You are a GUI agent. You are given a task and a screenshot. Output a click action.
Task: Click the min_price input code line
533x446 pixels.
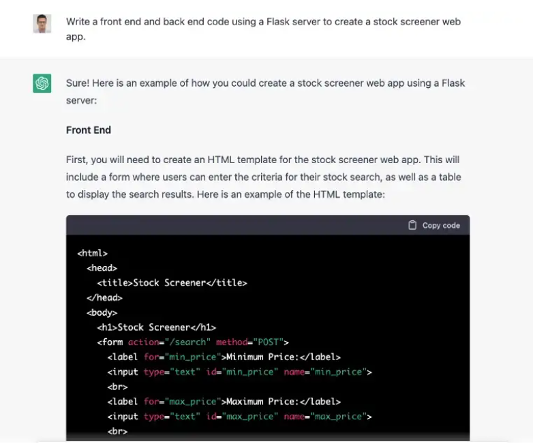tap(239, 372)
